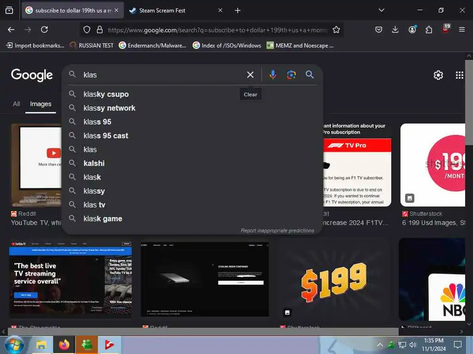Screen dimensions: 473x354
Task: Open the Google apps grid
Action: tap(460, 75)
